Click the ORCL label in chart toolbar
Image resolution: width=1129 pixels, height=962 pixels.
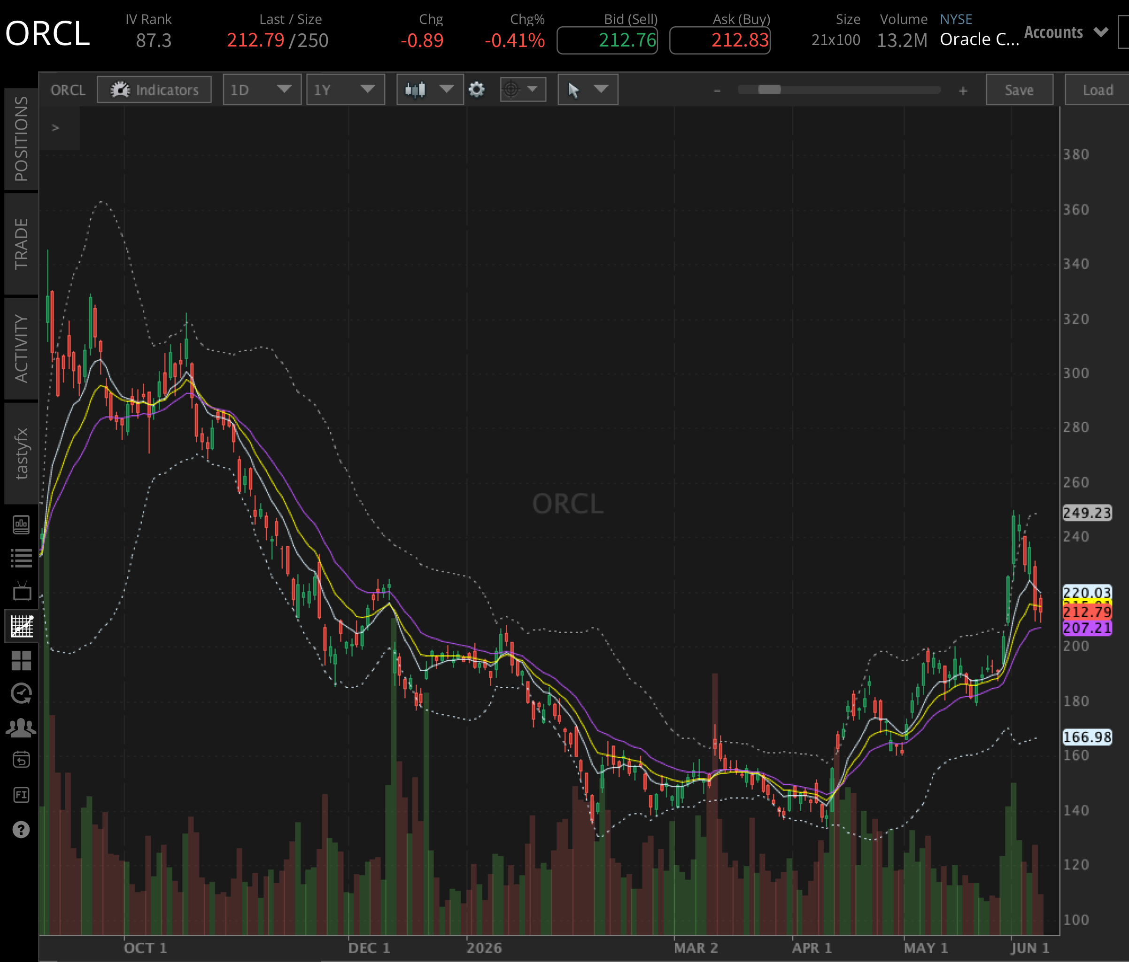coord(68,90)
